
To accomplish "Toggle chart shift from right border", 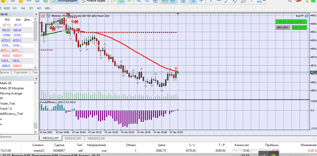I will click(173, 2).
